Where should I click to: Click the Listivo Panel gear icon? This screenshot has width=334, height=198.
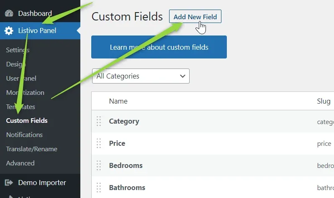click(9, 30)
